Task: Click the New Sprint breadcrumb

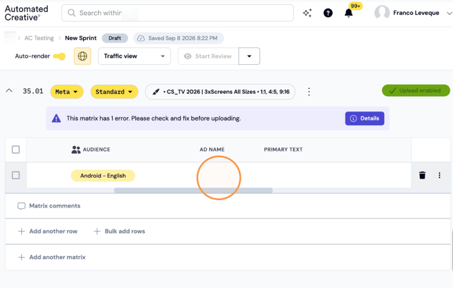Action: tap(80, 38)
